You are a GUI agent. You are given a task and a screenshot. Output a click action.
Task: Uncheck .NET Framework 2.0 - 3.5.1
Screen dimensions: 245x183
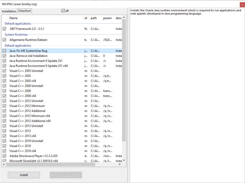click(5, 29)
